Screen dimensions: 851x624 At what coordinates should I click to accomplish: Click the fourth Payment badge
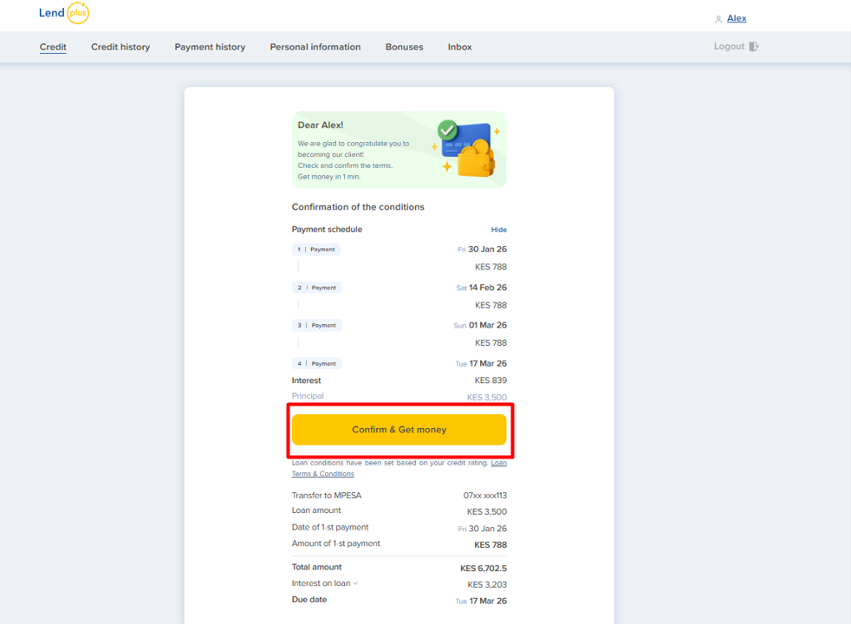pos(316,364)
